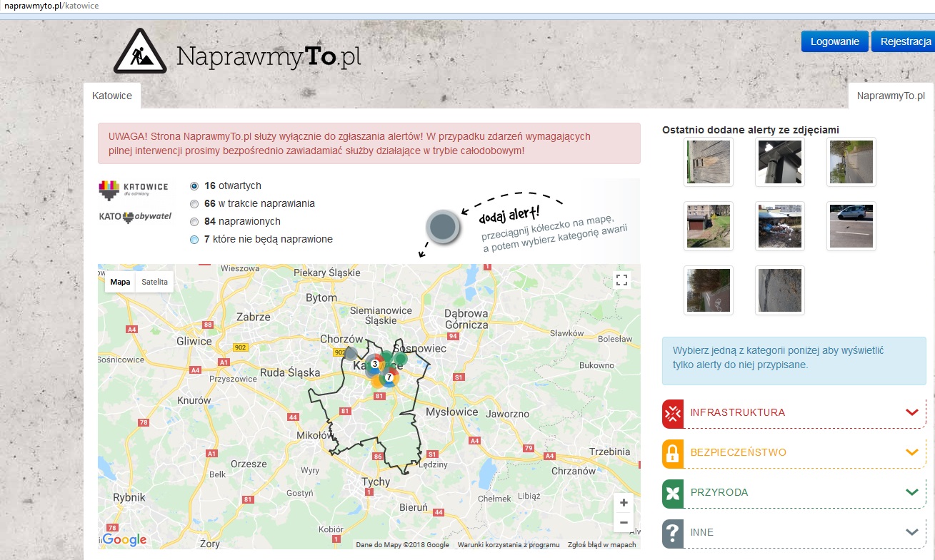
Task: Open the bike path alert photo
Action: point(709,290)
